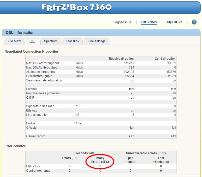The width and height of the screenshot is (202, 177).
Task: Click the Signal-to-noise ratio label
Action: (x=40, y=106)
